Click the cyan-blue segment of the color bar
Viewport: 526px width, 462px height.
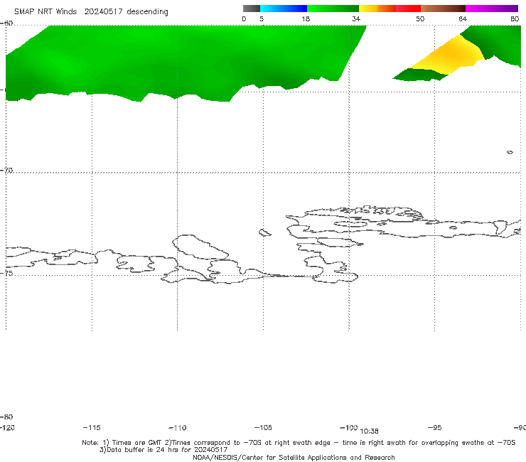coord(284,9)
